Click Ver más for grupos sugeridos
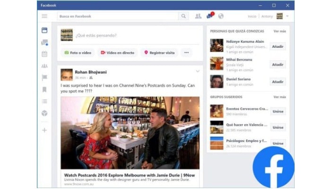331x189 pixels. 280,97
